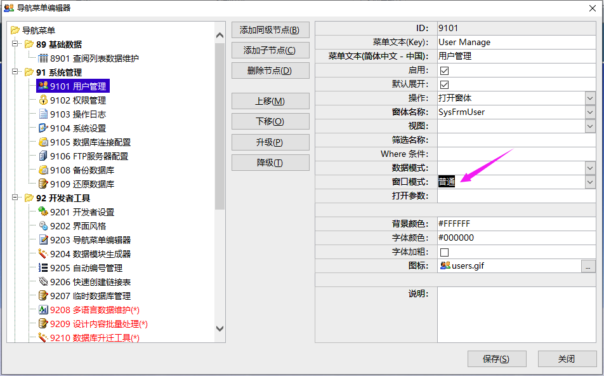The image size is (604, 376).
Task: Click the 菜单文本(Key) User Manage field
Action: pyautogui.click(x=516, y=42)
